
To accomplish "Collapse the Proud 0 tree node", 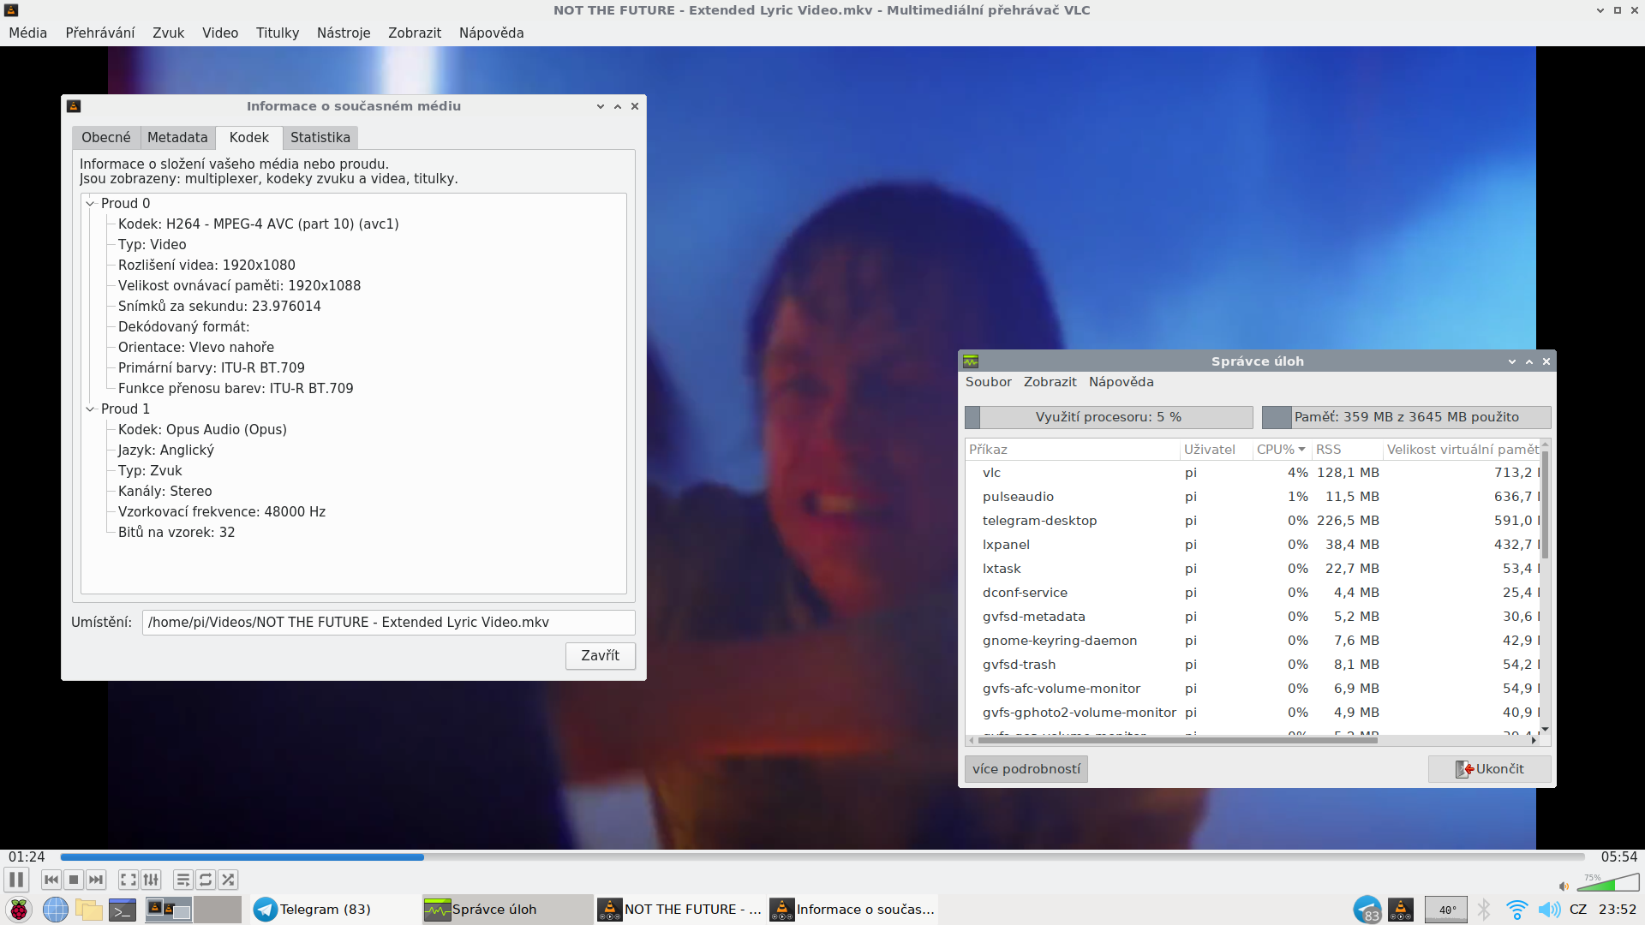I will point(90,203).
